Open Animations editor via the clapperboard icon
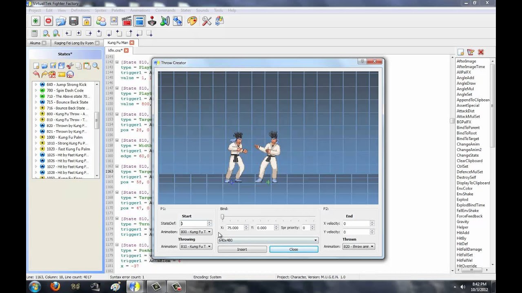Viewport: 522px width, 293px height. 126,21
